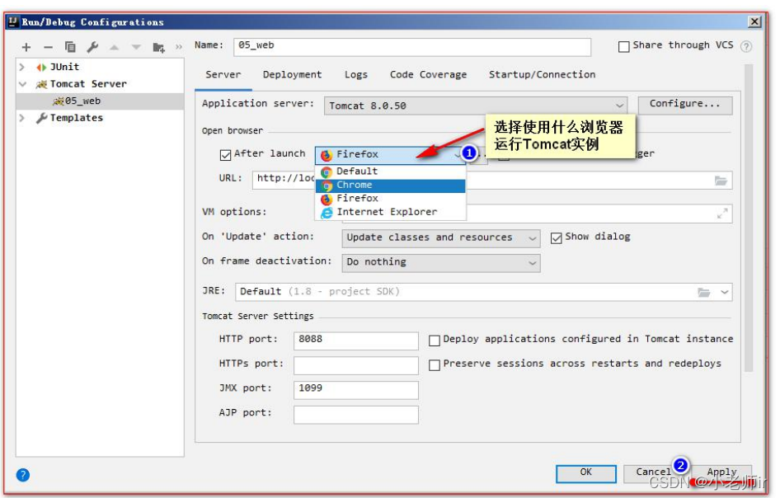Copy the selected configuration
This screenshot has width=780, height=498.
tap(70, 47)
